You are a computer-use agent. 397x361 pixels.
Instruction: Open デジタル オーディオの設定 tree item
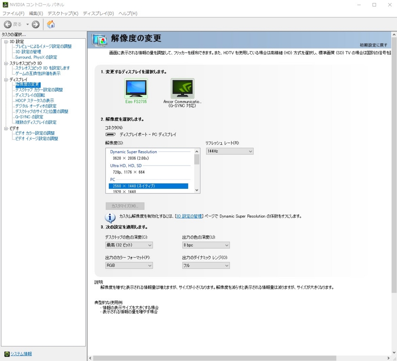point(36,106)
